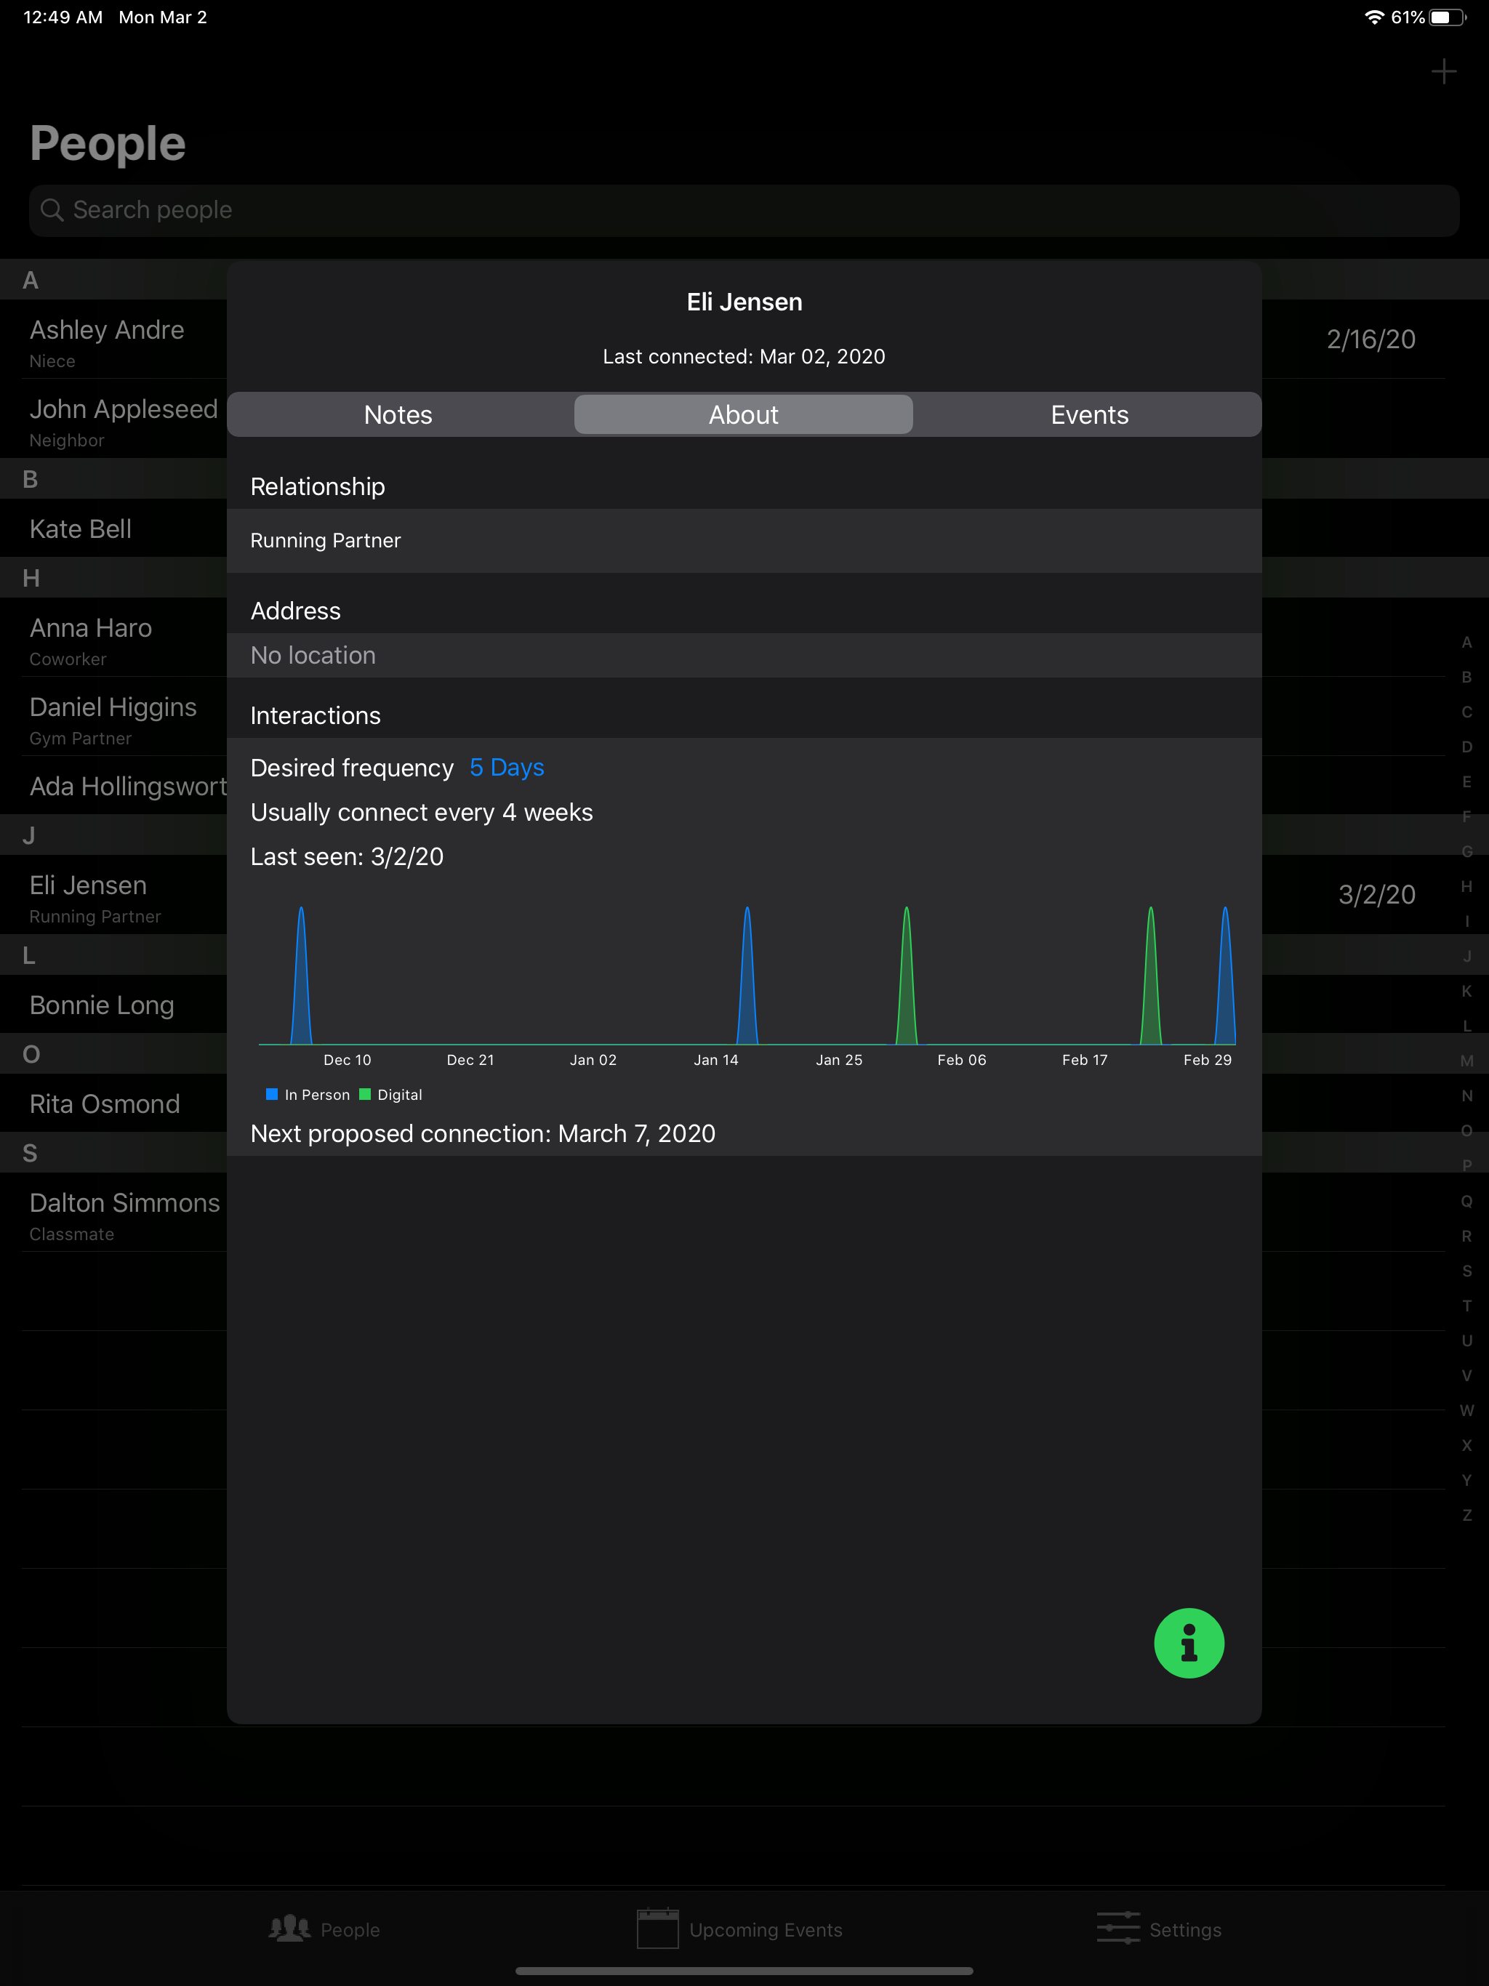
Task: Tap the Wi-Fi icon in the status bar
Action: (1373, 15)
